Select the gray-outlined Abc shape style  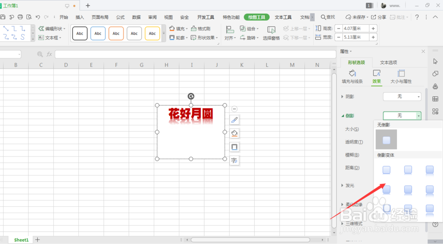pos(134,33)
